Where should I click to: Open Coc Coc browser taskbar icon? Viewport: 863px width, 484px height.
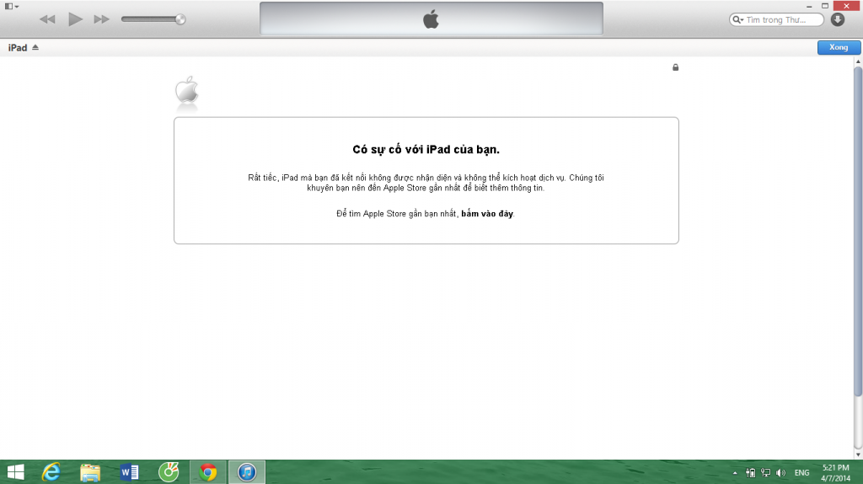(169, 472)
